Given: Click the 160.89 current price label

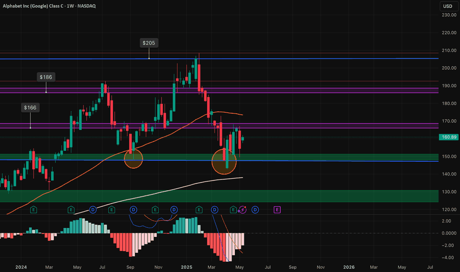Looking at the screenshot, I should (449, 137).
